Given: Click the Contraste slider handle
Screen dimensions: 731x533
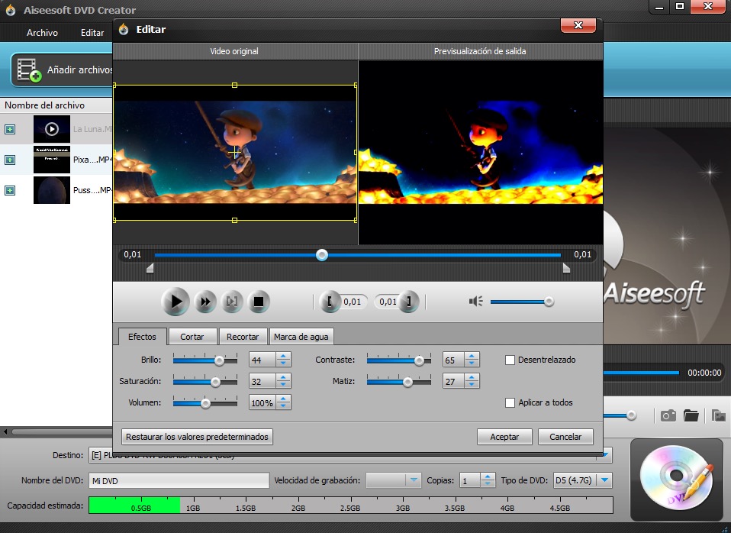Looking at the screenshot, I should coord(419,360).
